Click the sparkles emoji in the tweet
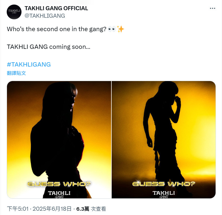Viewport: 222px width, 215px height. click(121, 29)
